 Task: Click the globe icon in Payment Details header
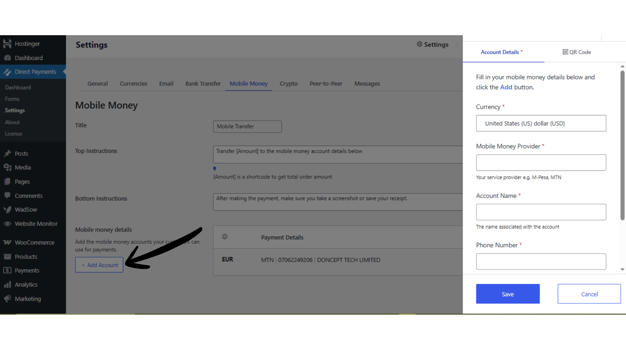pyautogui.click(x=225, y=237)
